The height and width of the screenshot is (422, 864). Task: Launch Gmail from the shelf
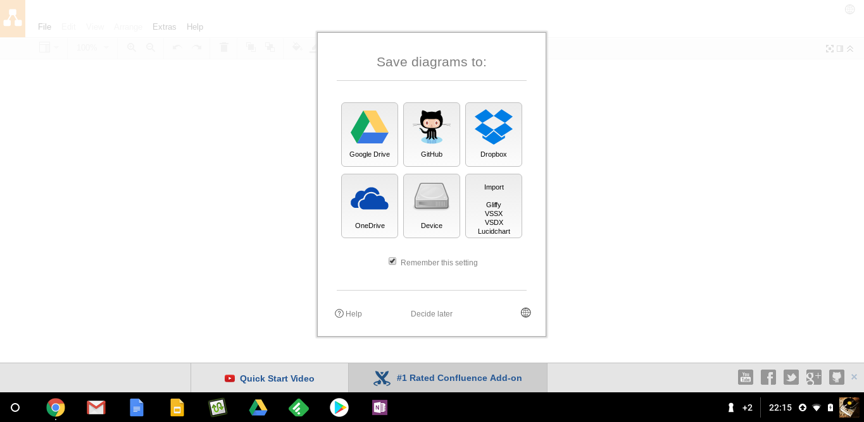96,407
